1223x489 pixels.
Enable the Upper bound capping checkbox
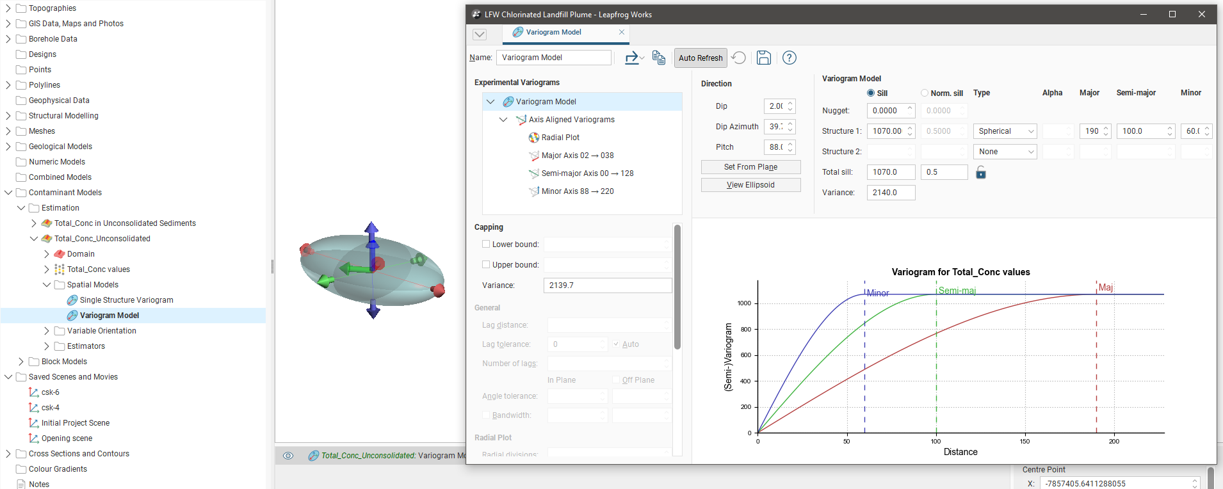click(486, 265)
